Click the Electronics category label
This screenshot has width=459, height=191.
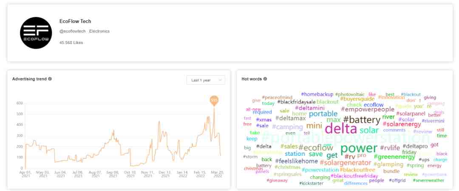point(99,31)
